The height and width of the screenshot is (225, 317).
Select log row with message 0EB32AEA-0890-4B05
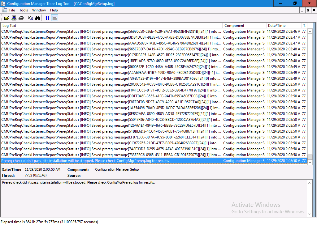click(154, 114)
